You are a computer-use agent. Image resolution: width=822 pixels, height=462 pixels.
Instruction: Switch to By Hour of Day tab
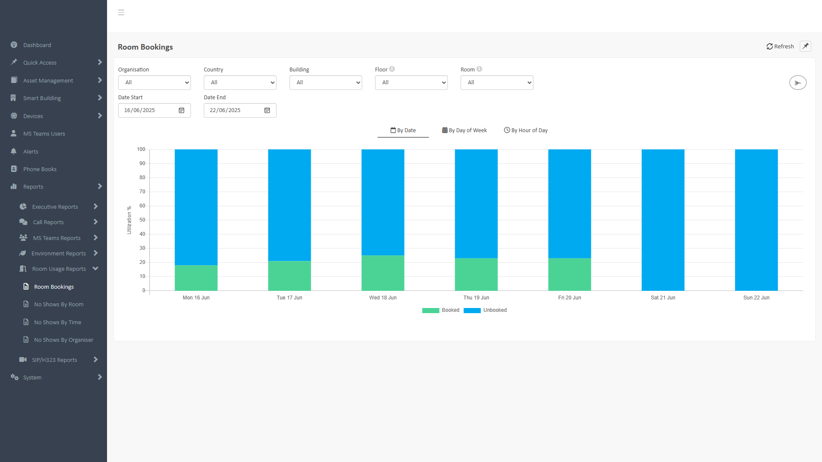[x=526, y=130]
